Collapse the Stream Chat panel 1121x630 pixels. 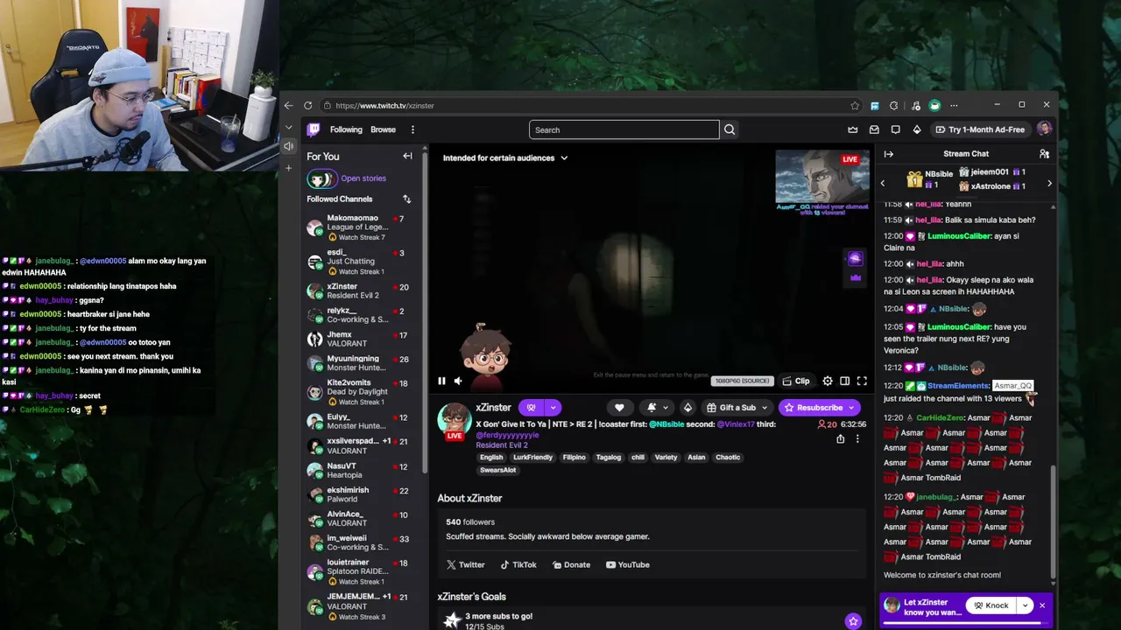point(888,154)
